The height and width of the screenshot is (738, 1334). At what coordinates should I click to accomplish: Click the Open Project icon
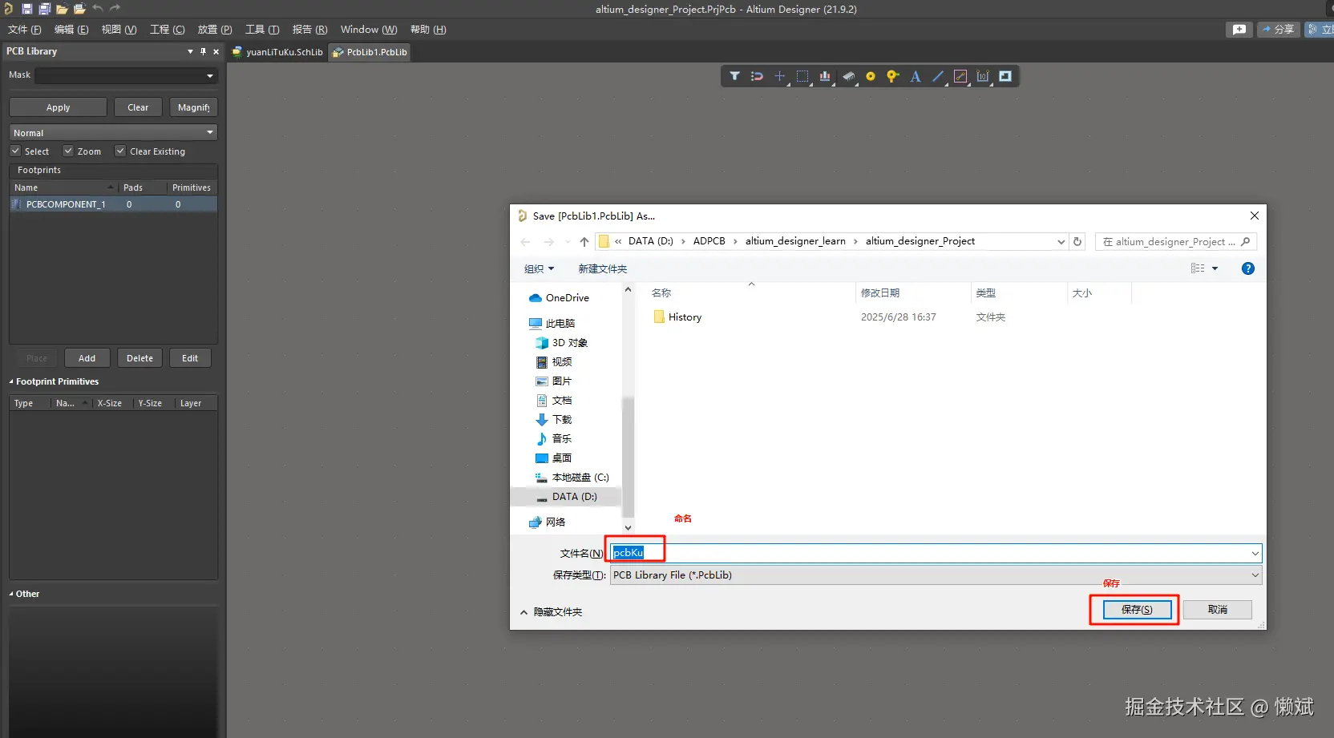coord(79,9)
